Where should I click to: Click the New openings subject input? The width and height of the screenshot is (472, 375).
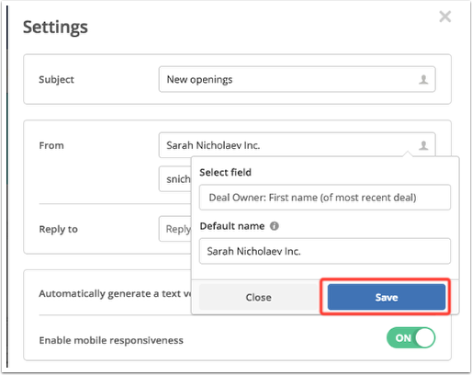(297, 79)
